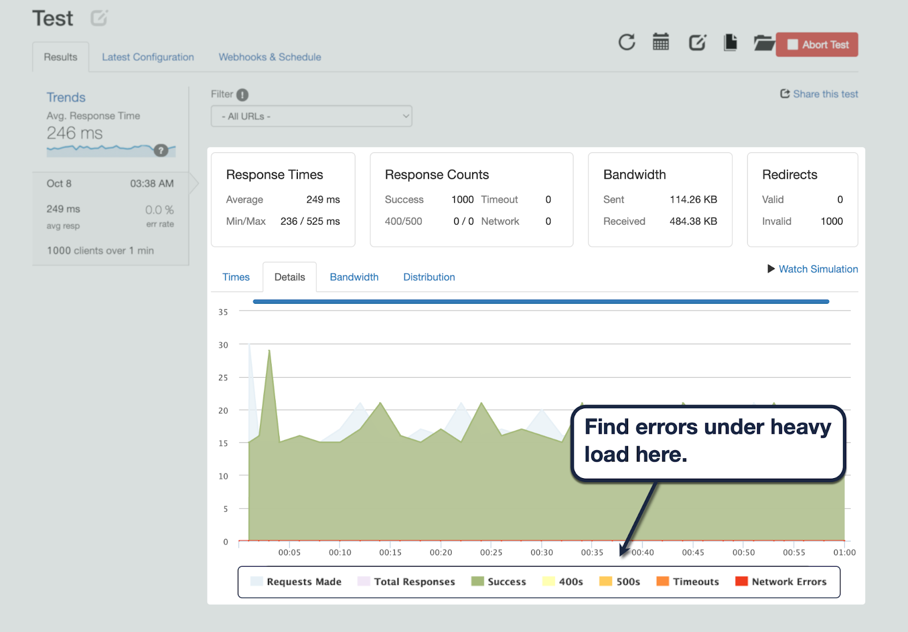Click the Invalid redirects value 1000
Viewport: 908px width, 632px height.
coord(832,221)
